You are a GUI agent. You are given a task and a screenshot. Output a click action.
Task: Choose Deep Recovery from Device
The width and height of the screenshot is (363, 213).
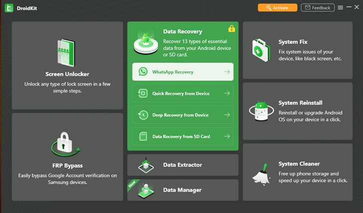183,115
